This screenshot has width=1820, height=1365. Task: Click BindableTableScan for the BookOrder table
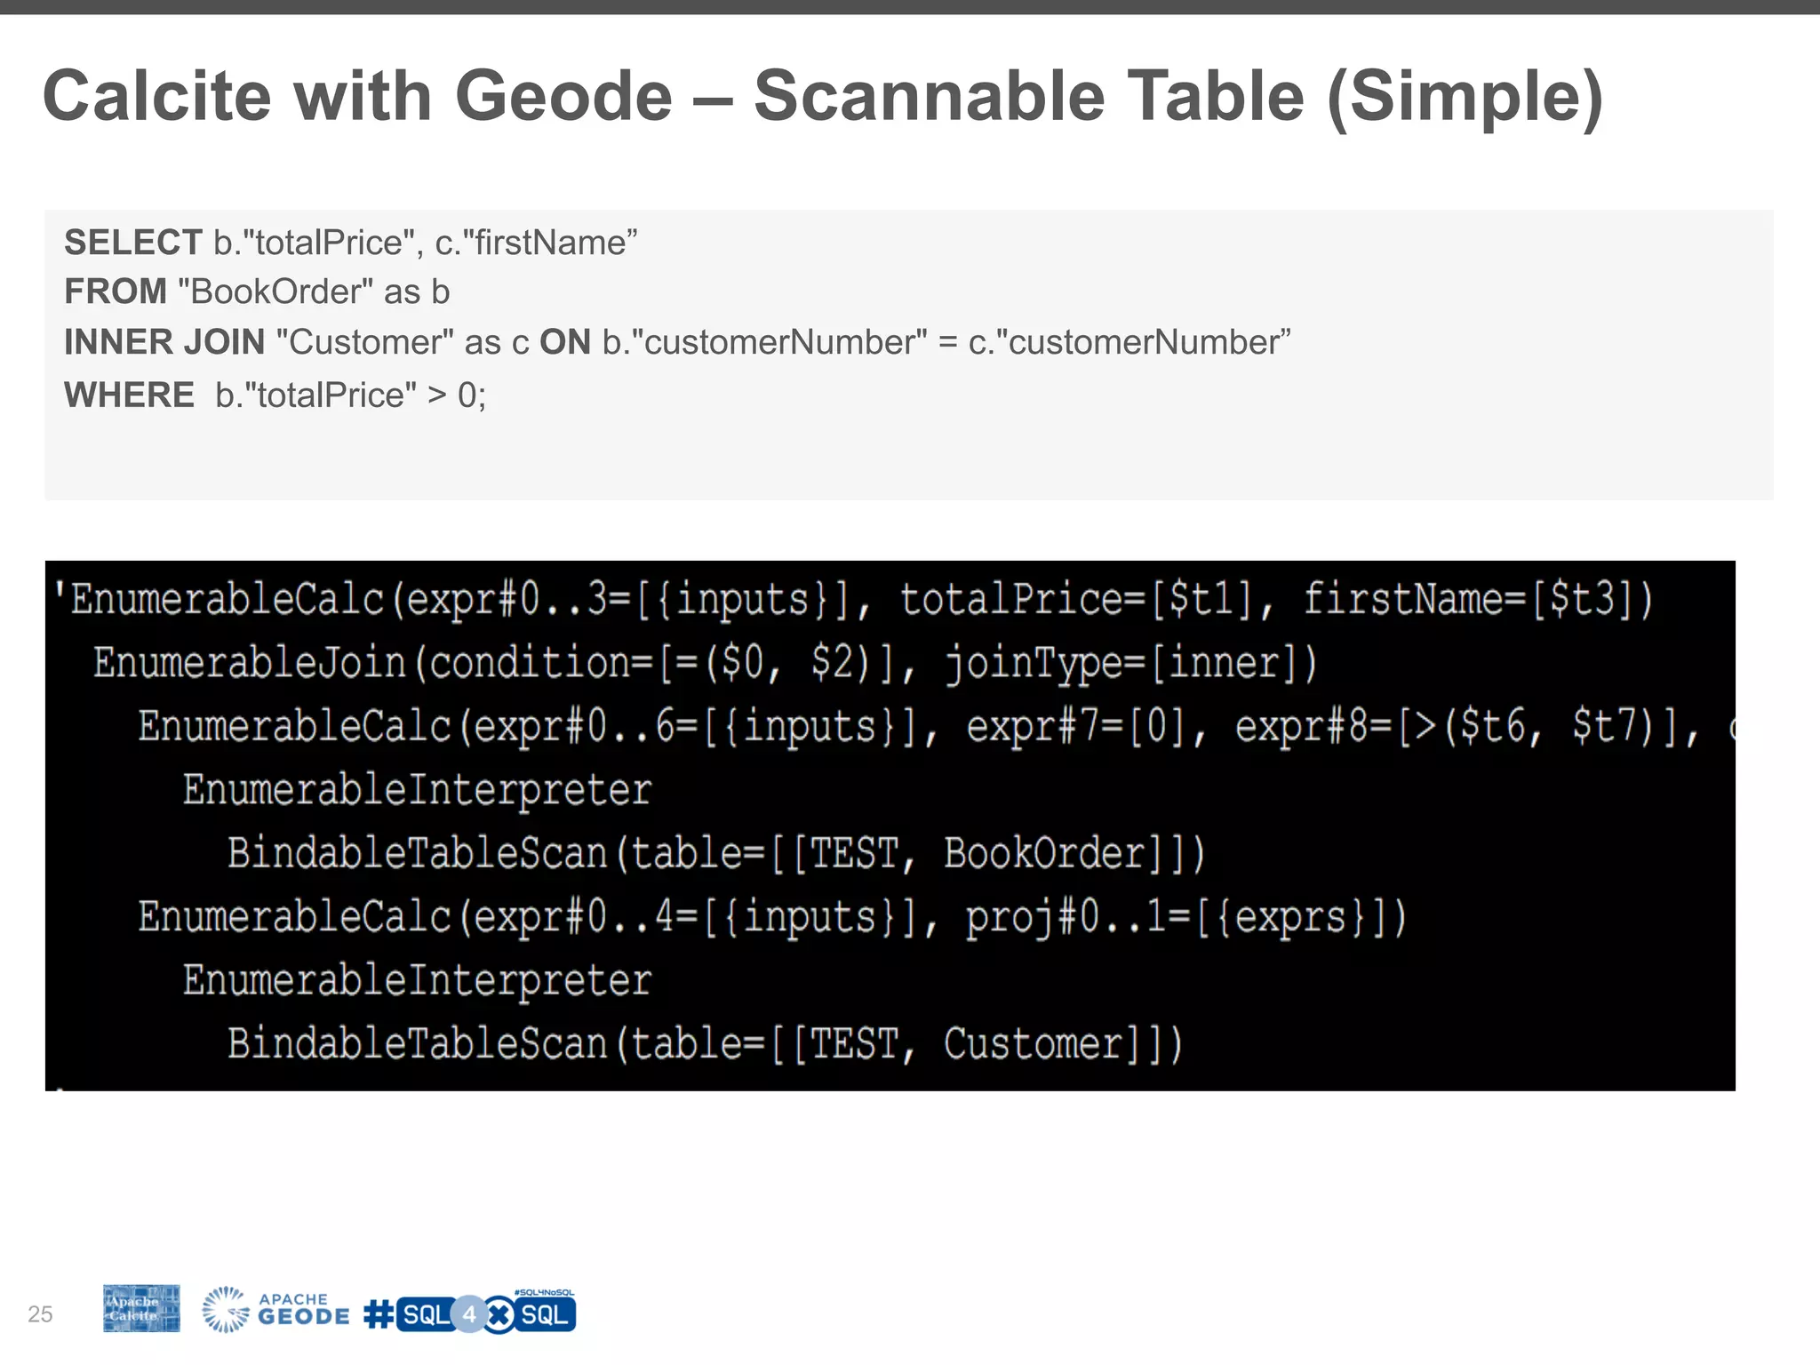(x=715, y=853)
